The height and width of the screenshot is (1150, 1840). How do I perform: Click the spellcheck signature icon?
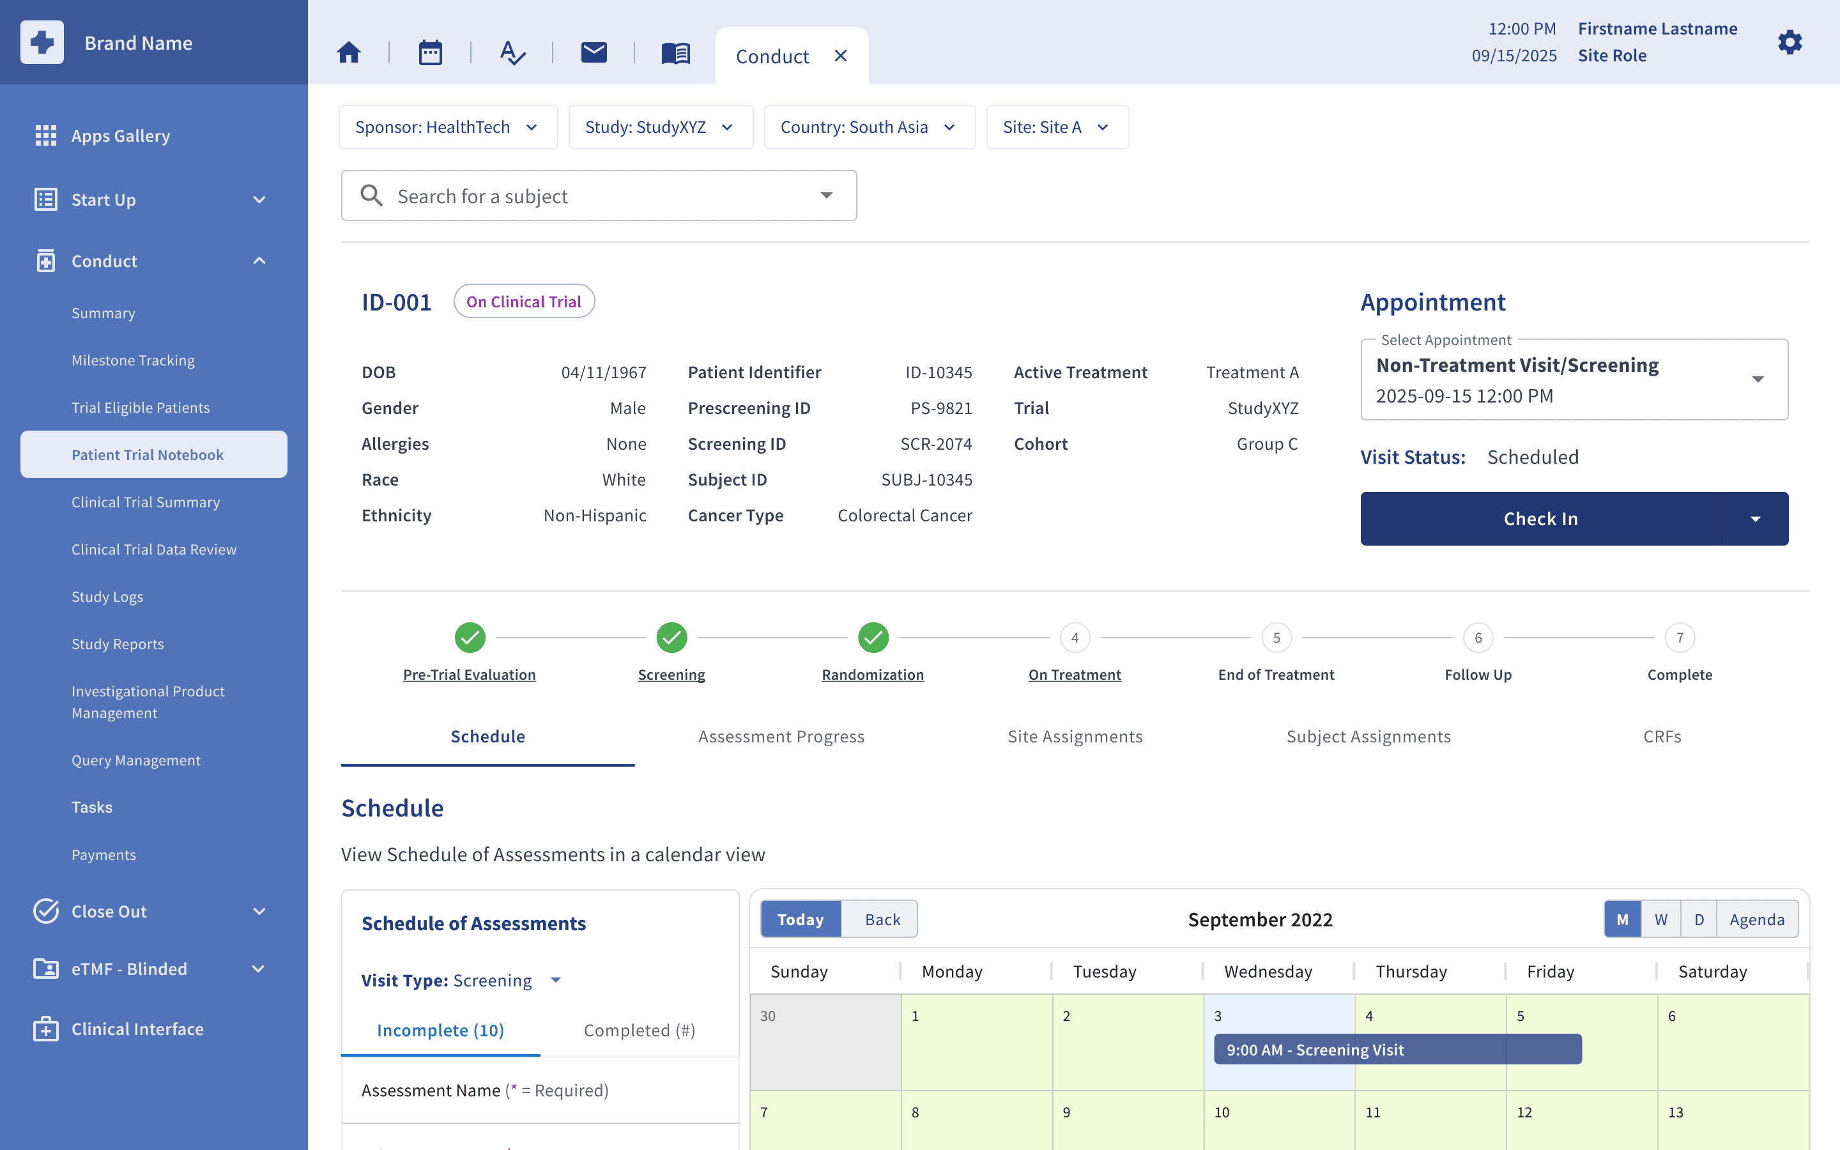[512, 52]
